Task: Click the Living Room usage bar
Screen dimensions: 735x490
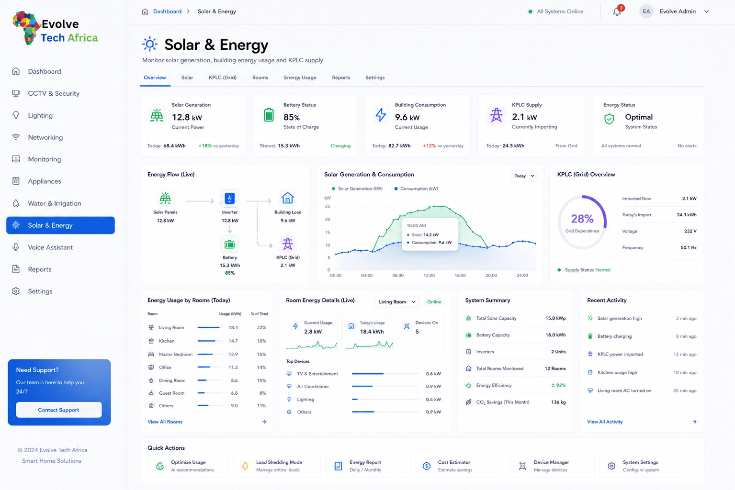Action: [x=210, y=328]
